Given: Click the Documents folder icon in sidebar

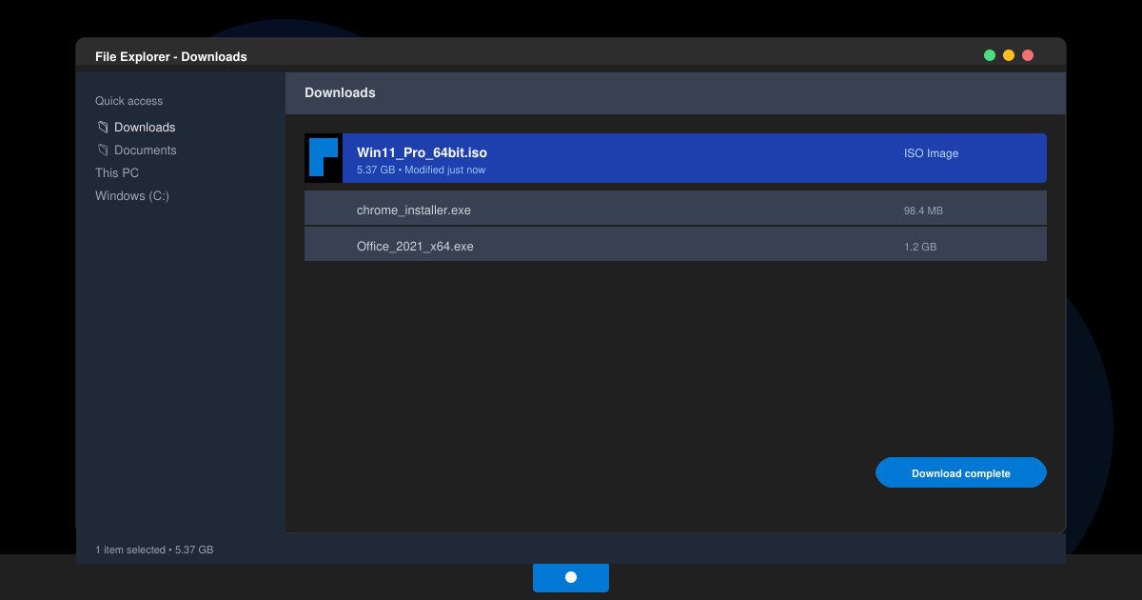Looking at the screenshot, I should coord(103,150).
